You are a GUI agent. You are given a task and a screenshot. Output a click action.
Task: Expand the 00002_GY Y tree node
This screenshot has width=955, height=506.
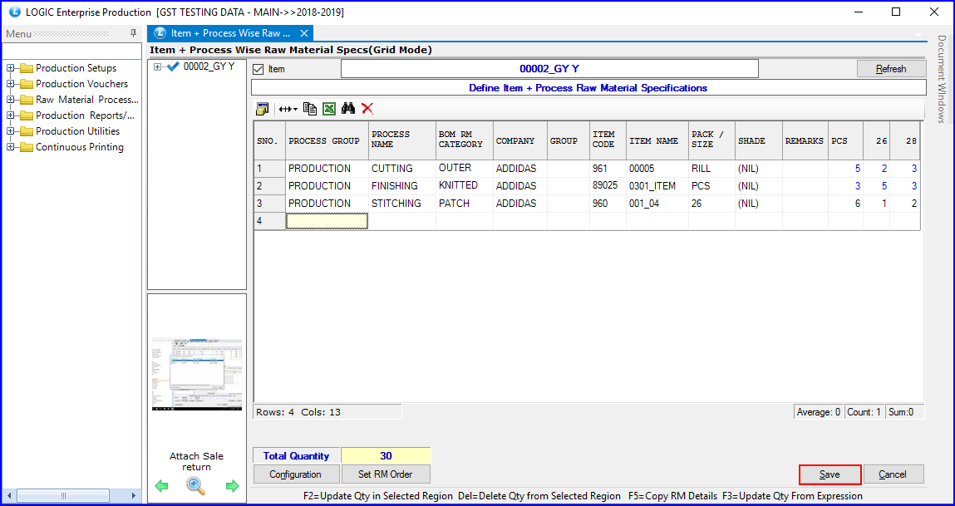pos(158,67)
